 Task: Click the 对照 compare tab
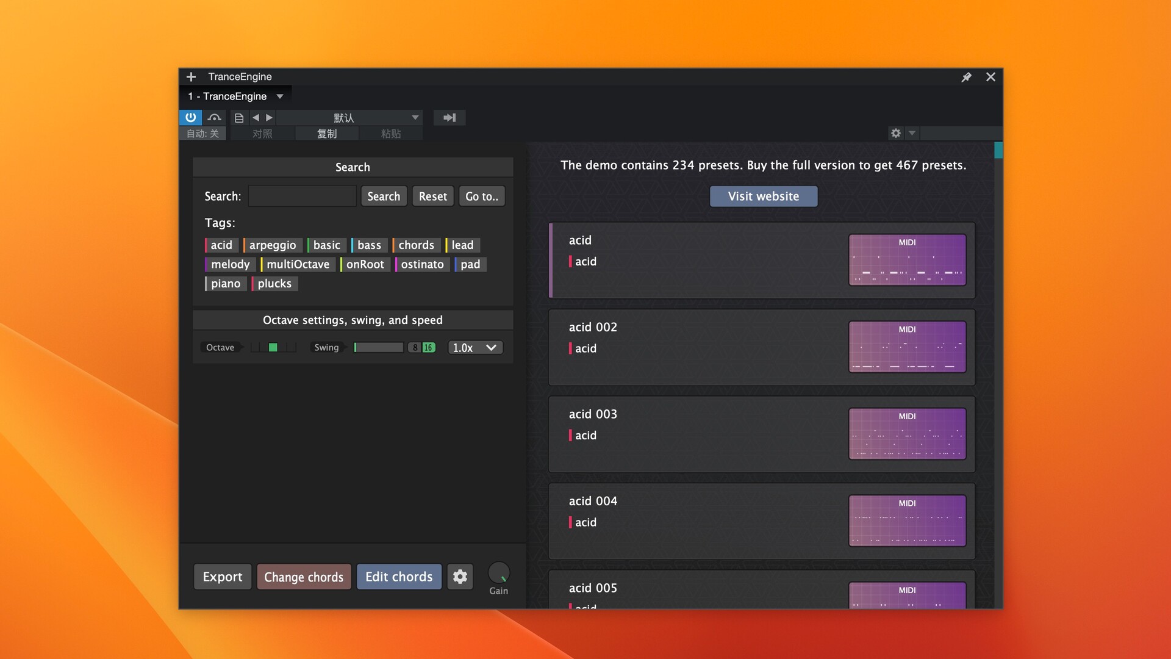262,134
